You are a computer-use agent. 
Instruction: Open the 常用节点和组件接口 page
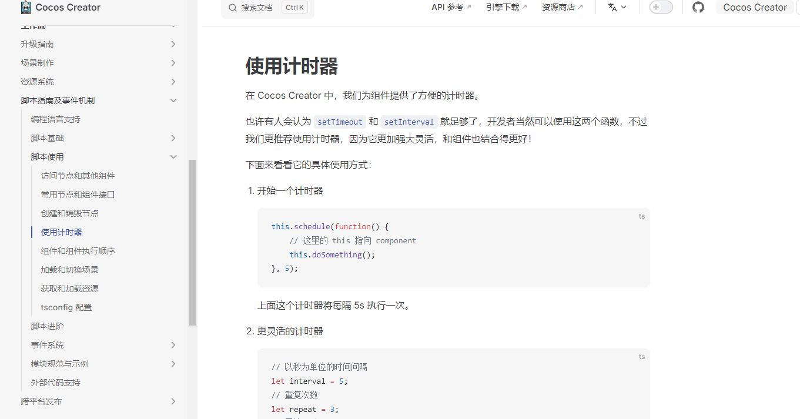pyautogui.click(x=78, y=195)
